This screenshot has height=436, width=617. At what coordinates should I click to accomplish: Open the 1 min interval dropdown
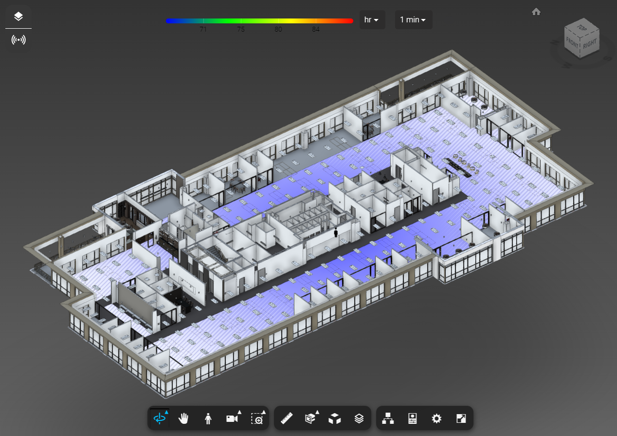(x=413, y=19)
